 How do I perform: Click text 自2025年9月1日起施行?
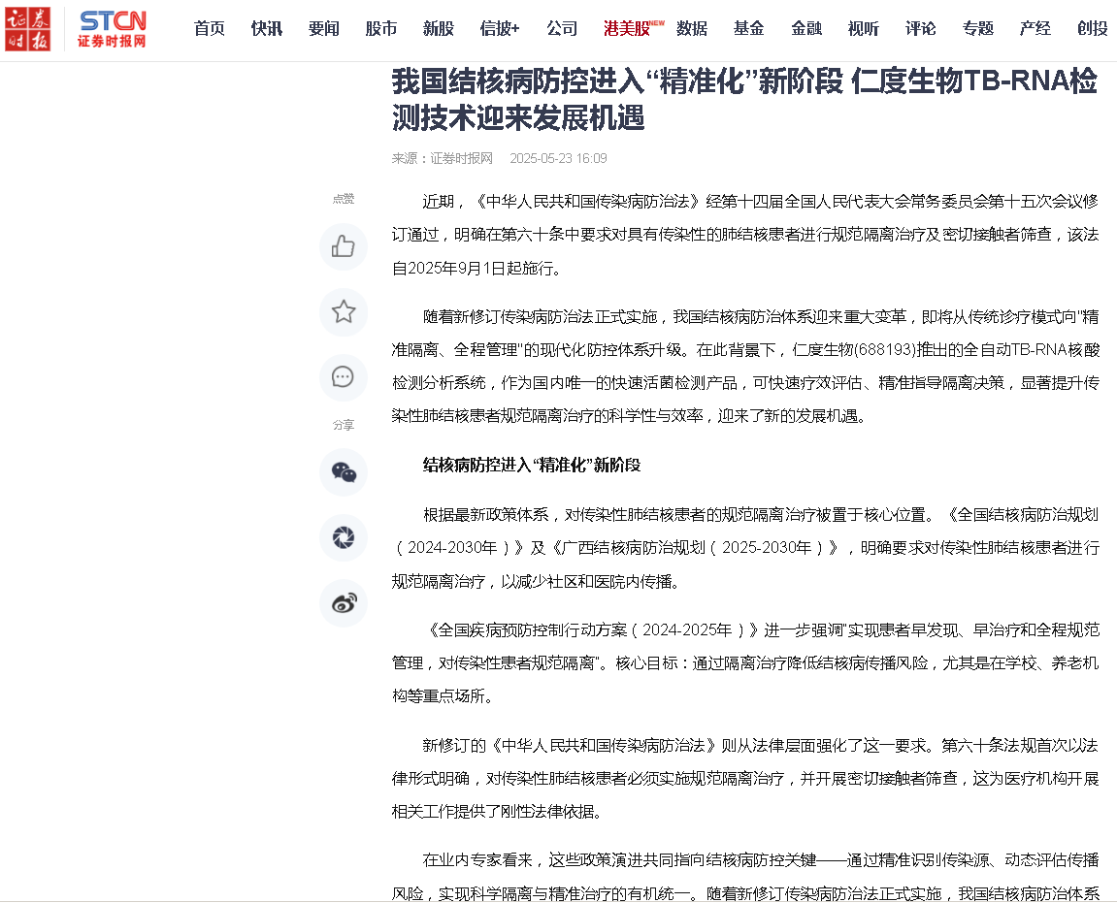476,269
